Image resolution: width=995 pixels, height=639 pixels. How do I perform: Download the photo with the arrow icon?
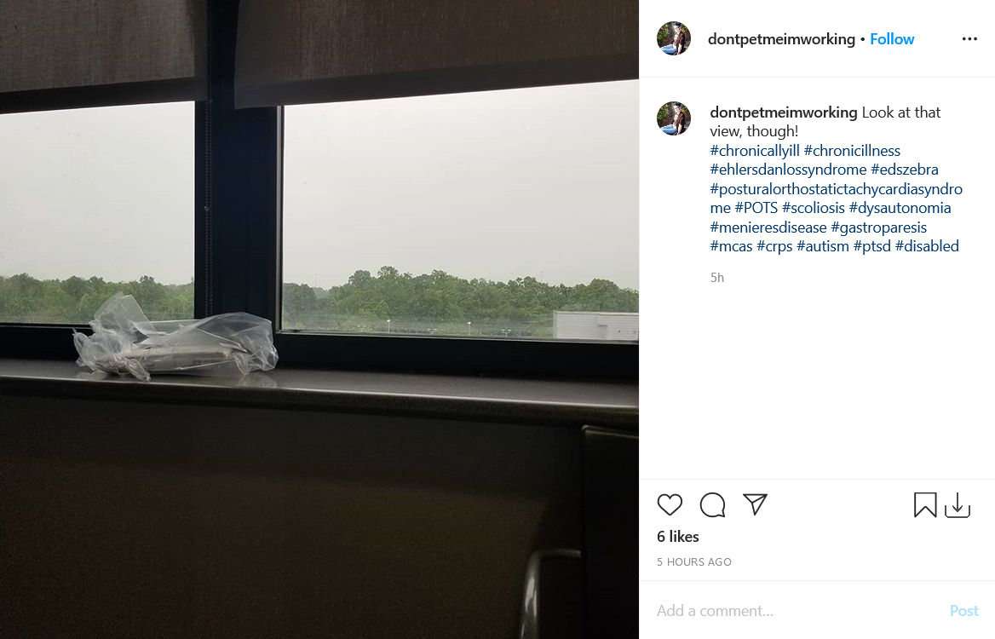(958, 505)
